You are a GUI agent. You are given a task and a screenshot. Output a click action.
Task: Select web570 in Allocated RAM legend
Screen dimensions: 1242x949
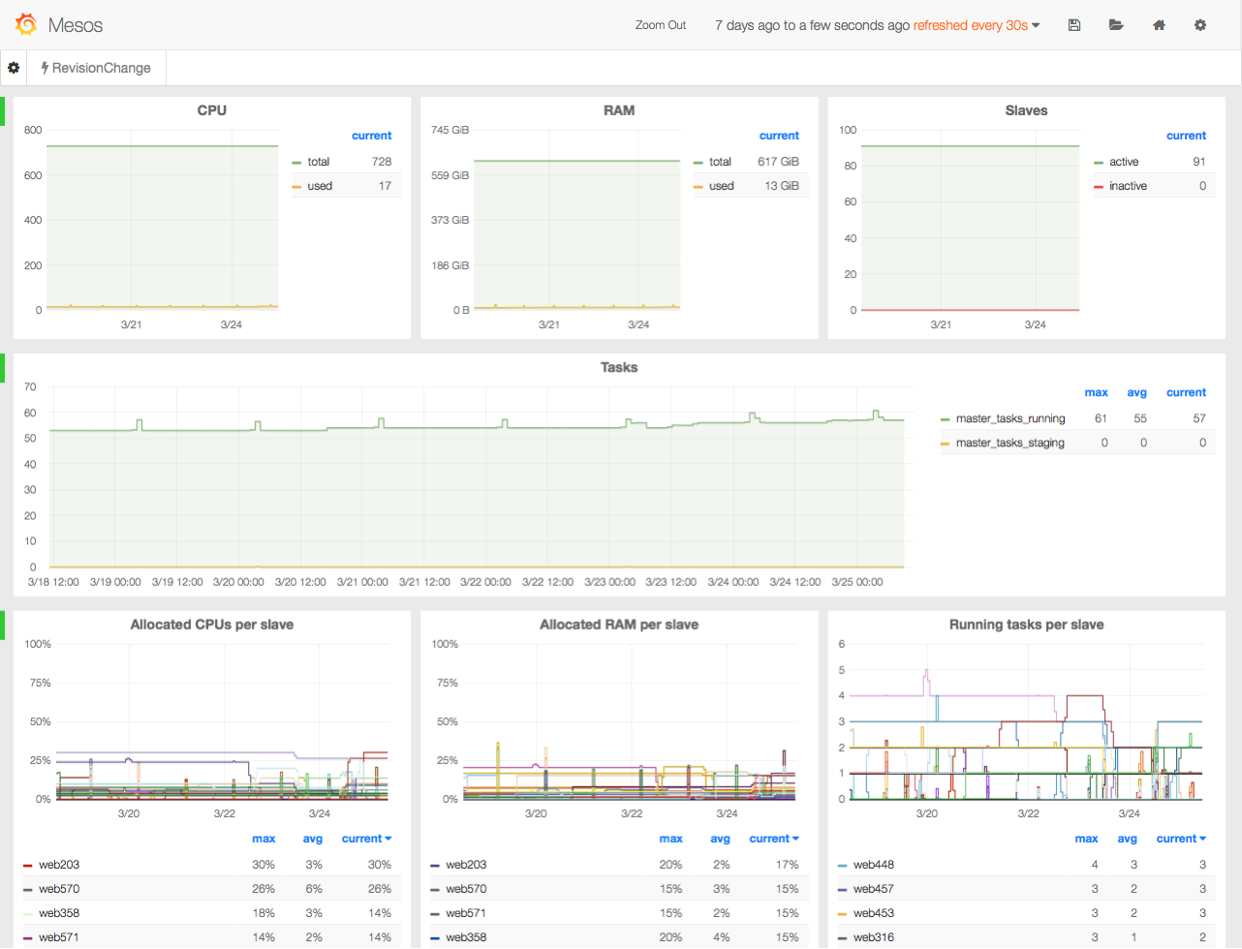466,889
